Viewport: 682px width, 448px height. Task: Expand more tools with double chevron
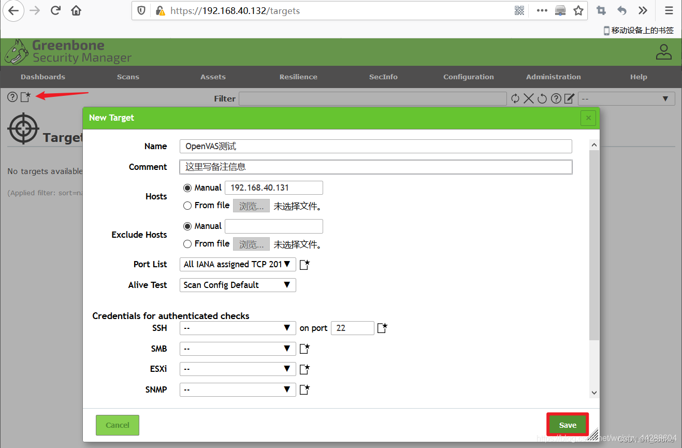(x=643, y=11)
